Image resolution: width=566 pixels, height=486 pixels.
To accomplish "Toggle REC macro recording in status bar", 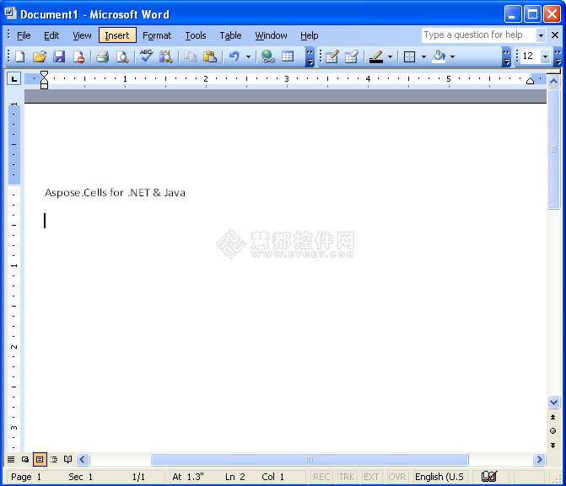I will [321, 477].
